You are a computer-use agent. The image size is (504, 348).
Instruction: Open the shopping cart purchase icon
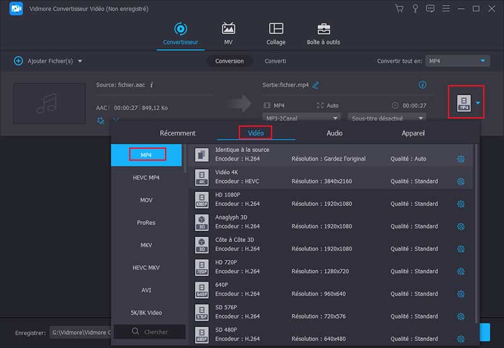click(x=399, y=9)
